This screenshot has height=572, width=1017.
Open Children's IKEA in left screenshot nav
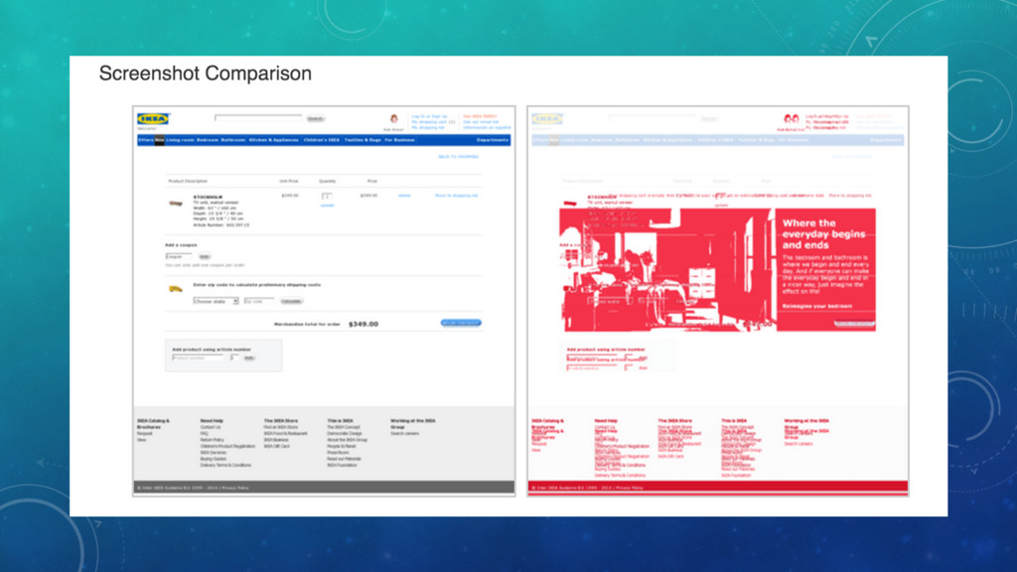pos(322,140)
